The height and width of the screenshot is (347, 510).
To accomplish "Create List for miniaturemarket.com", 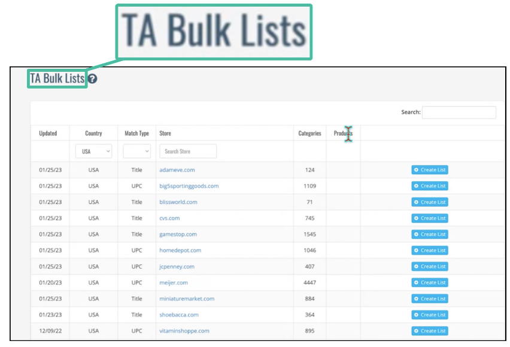I will 430,299.
